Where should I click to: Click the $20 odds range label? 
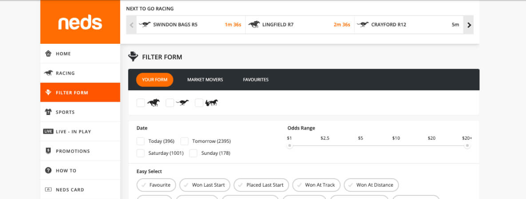(x=431, y=138)
